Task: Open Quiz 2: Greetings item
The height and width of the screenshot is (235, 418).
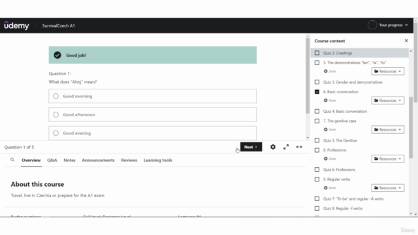Action: coord(338,53)
